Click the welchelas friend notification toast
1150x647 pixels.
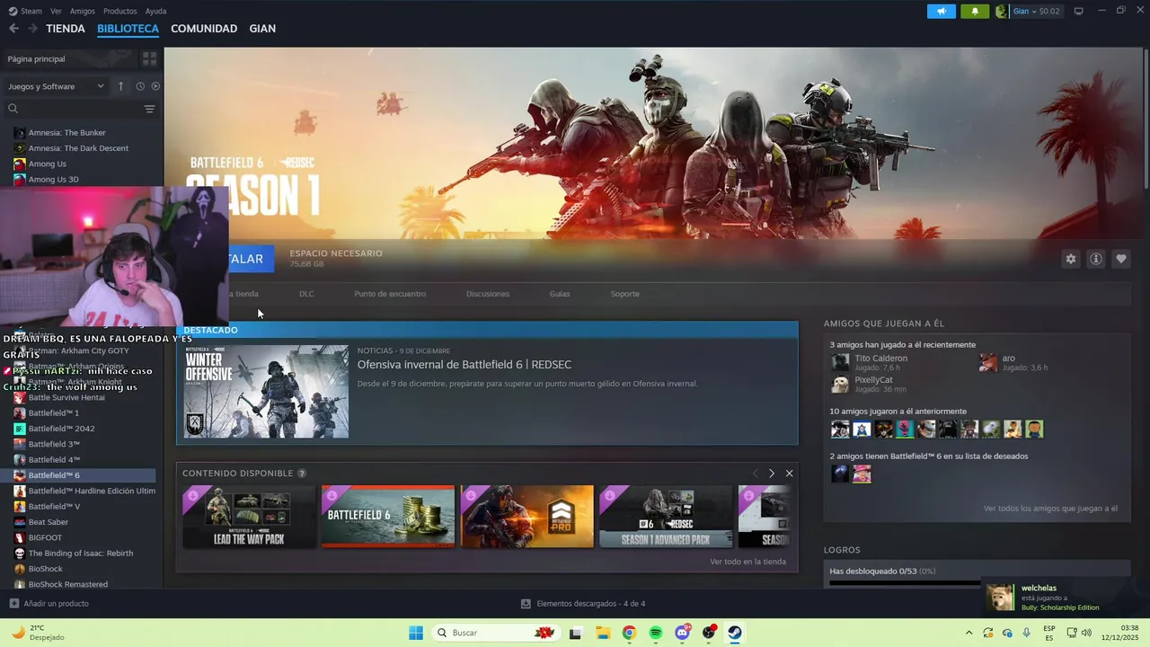[1062, 598]
